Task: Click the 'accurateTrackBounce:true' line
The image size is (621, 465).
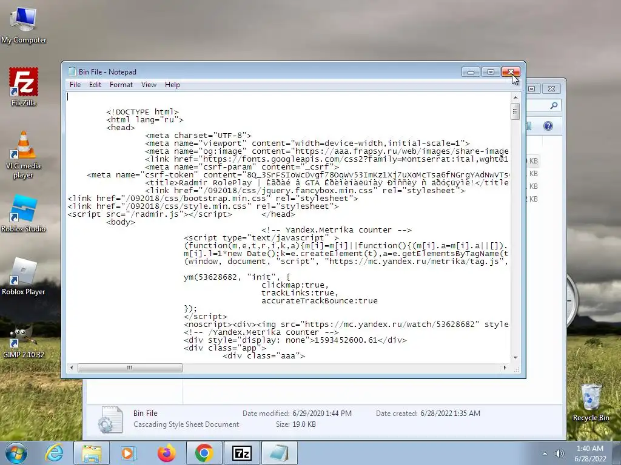Action: [x=319, y=301]
